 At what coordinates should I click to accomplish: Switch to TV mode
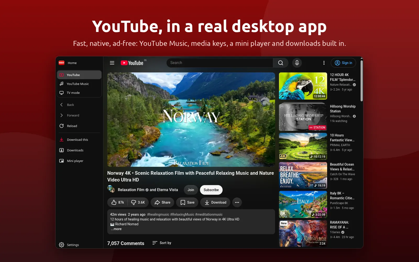coord(79,93)
